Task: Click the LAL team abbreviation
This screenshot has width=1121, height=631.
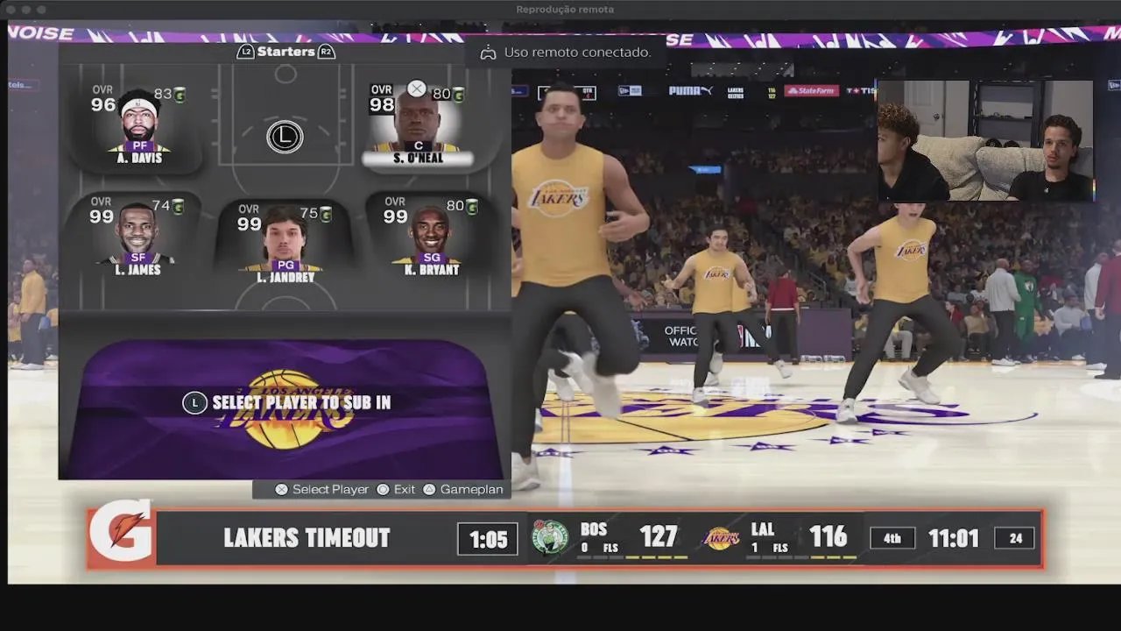Action: coord(762,529)
